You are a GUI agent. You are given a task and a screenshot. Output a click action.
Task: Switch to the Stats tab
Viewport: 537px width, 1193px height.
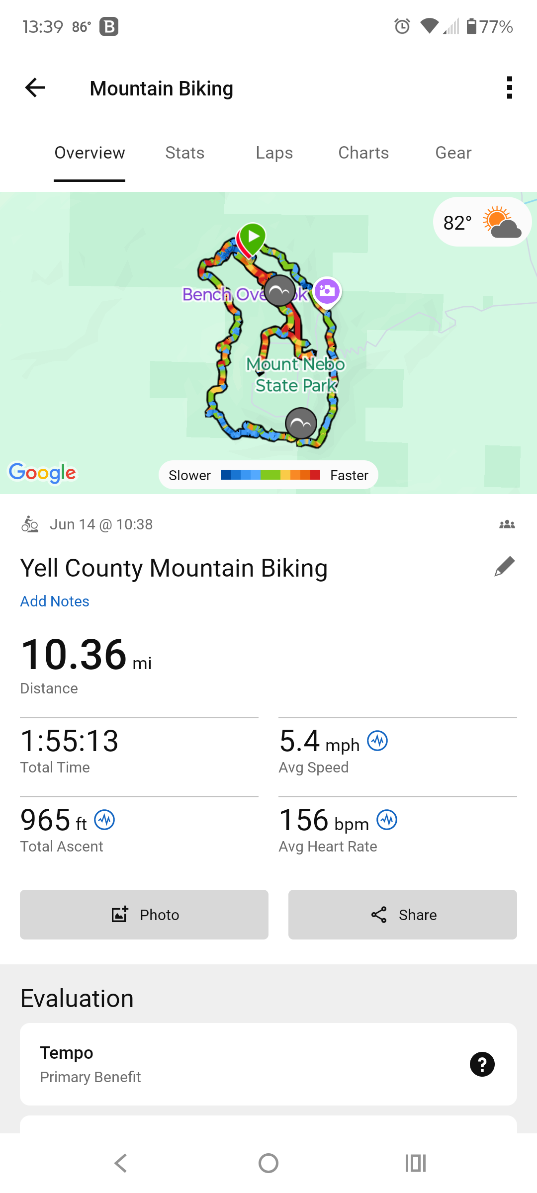click(185, 153)
